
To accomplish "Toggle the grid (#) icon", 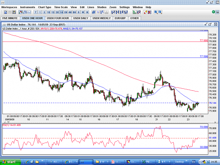I will click(93, 12).
